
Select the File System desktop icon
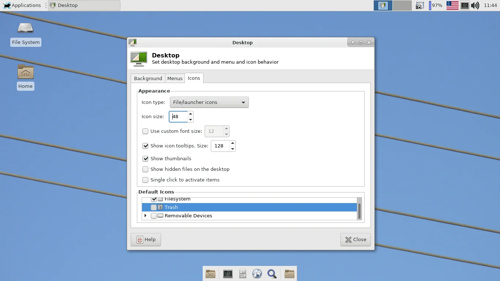pos(26,34)
